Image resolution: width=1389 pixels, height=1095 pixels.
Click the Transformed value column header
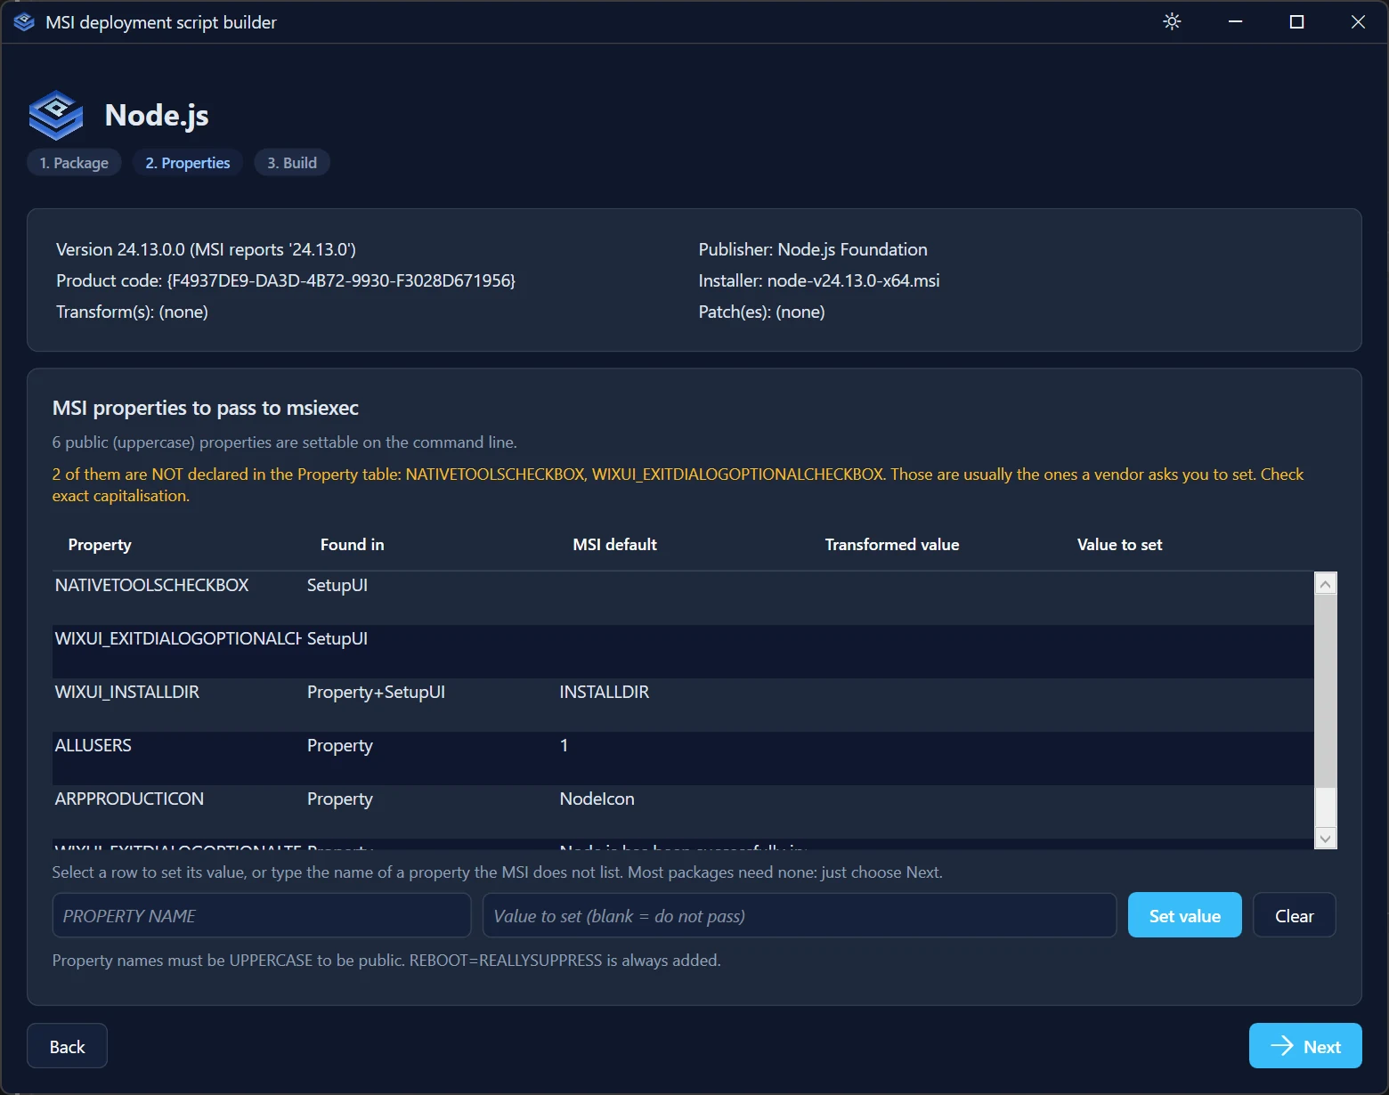892,545
